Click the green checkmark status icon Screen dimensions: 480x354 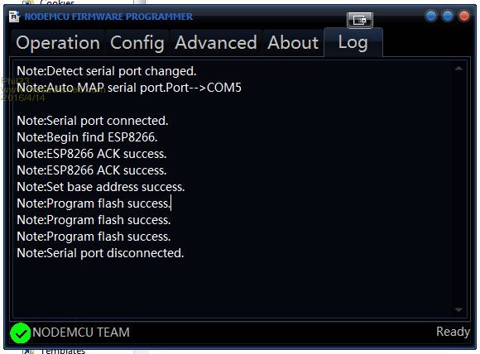coord(20,333)
